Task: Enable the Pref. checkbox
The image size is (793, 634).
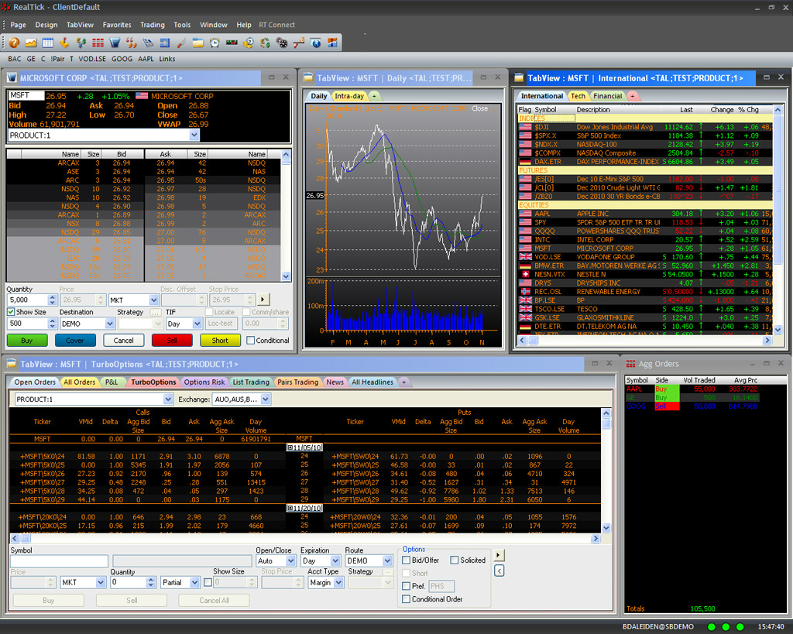Action: (x=406, y=586)
